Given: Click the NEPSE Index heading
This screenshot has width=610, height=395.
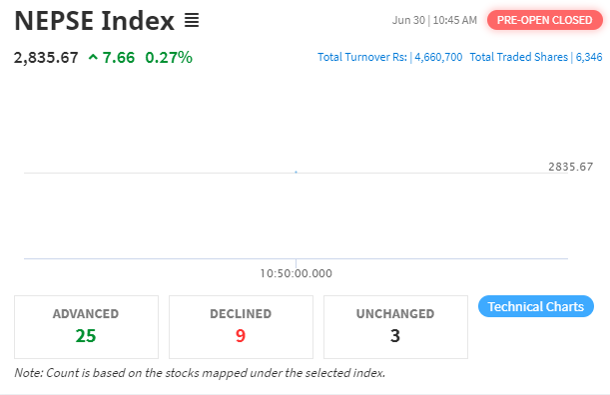Looking at the screenshot, I should coord(94,21).
